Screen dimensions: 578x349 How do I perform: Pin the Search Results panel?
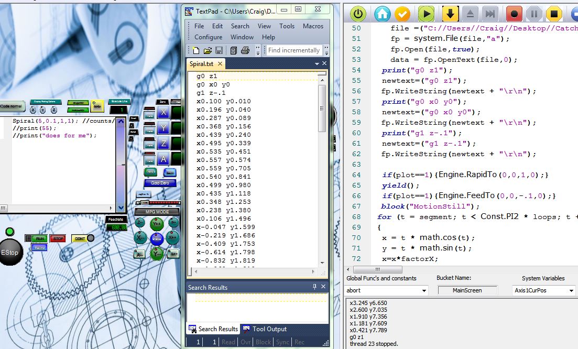[315, 287]
